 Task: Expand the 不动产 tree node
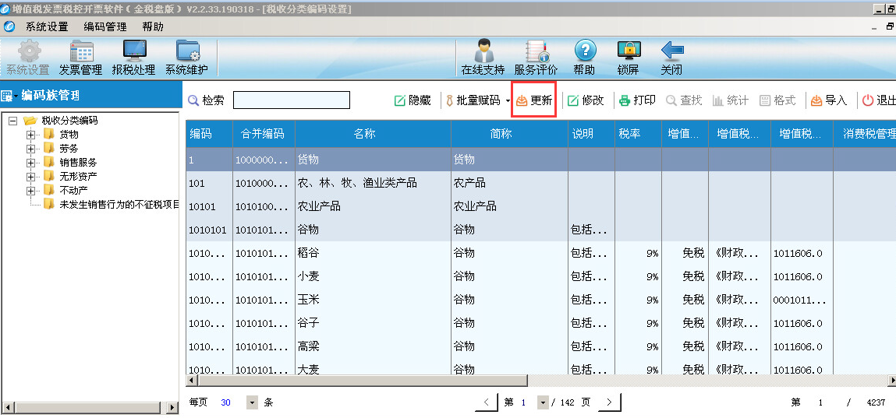coord(30,191)
